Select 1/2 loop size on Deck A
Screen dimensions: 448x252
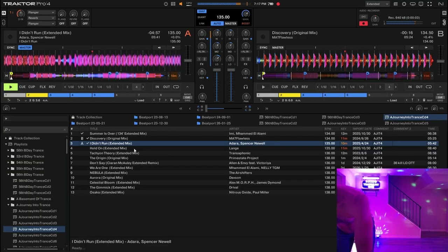108,87
